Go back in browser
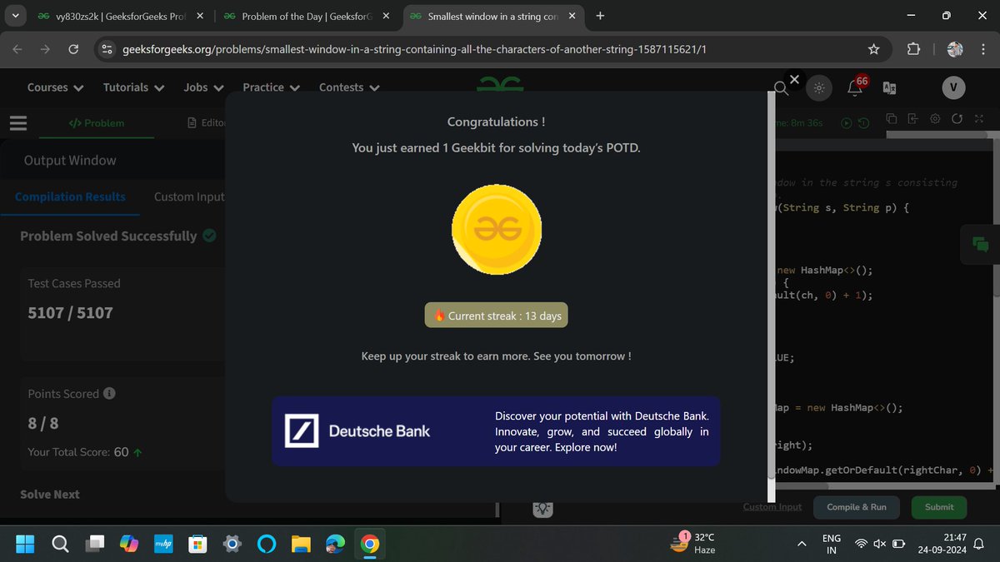Image resolution: width=1000 pixels, height=562 pixels. tap(17, 49)
